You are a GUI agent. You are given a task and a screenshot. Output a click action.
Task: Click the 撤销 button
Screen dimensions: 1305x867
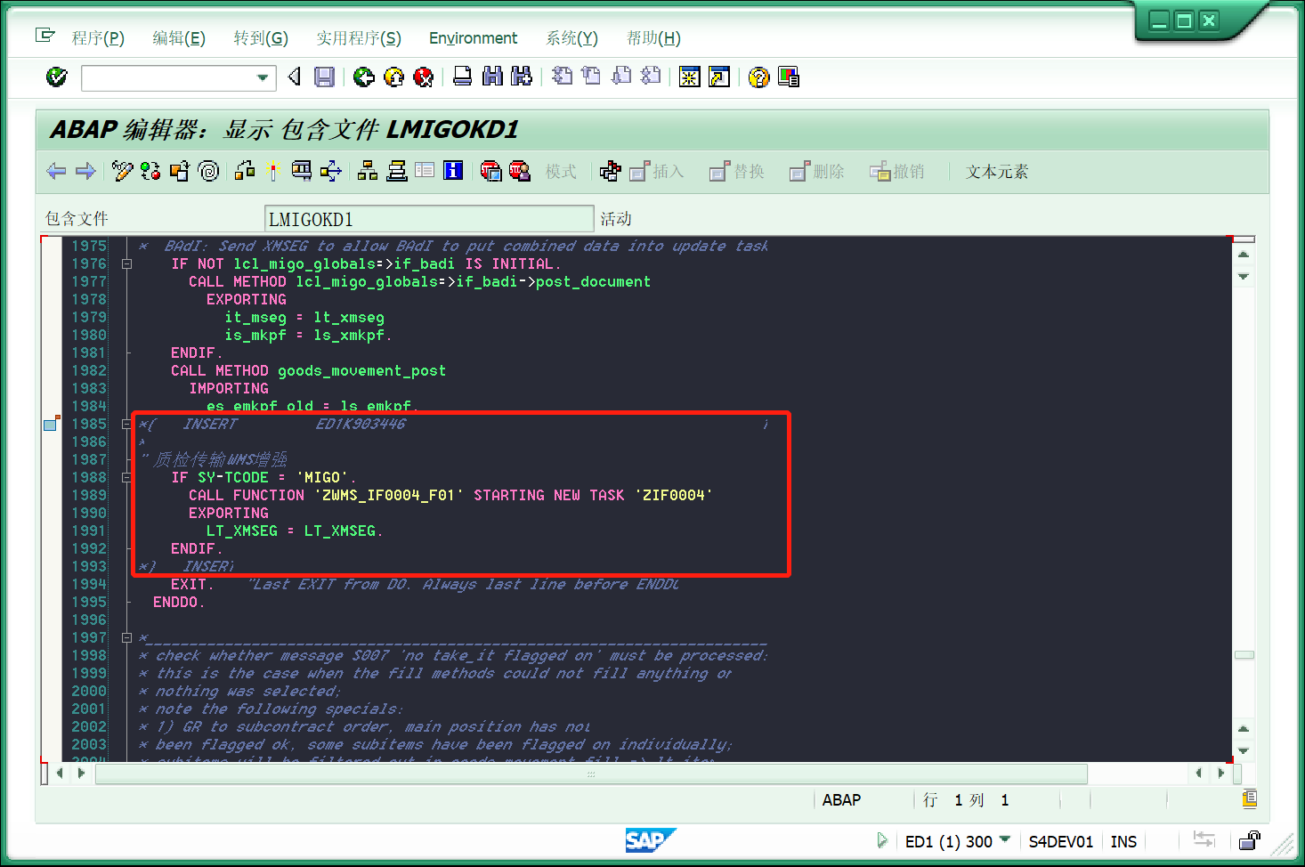click(897, 172)
